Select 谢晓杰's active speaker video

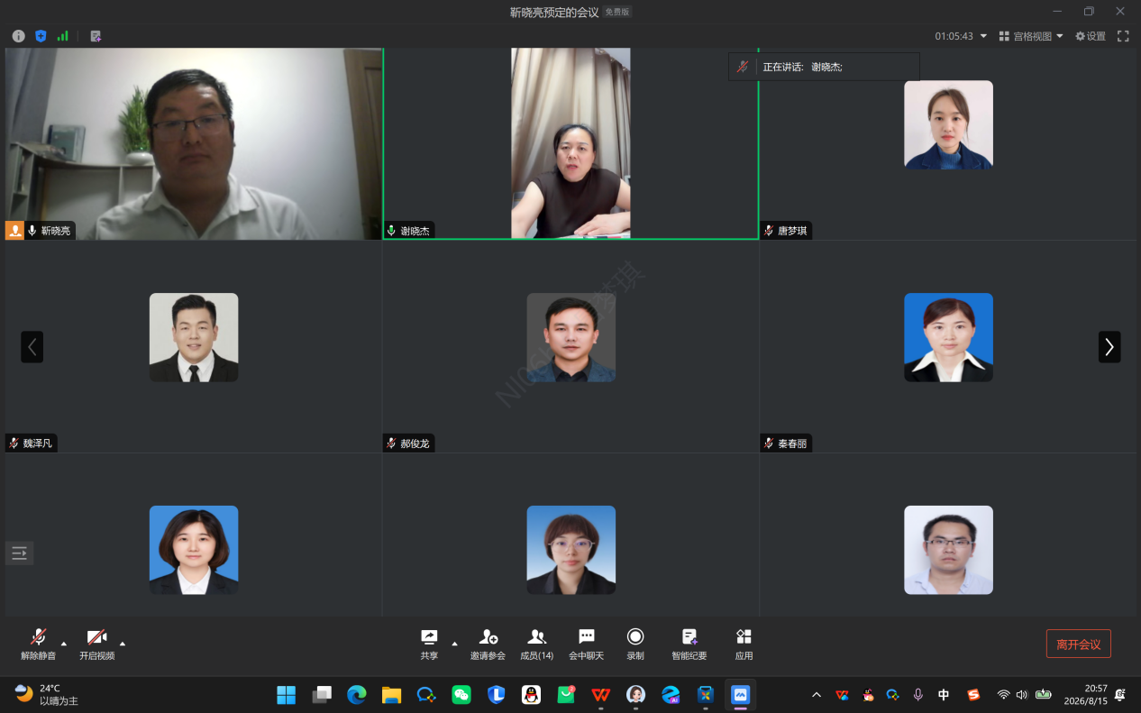tap(570, 143)
